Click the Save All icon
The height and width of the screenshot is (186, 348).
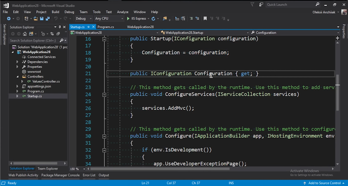coord(48,19)
